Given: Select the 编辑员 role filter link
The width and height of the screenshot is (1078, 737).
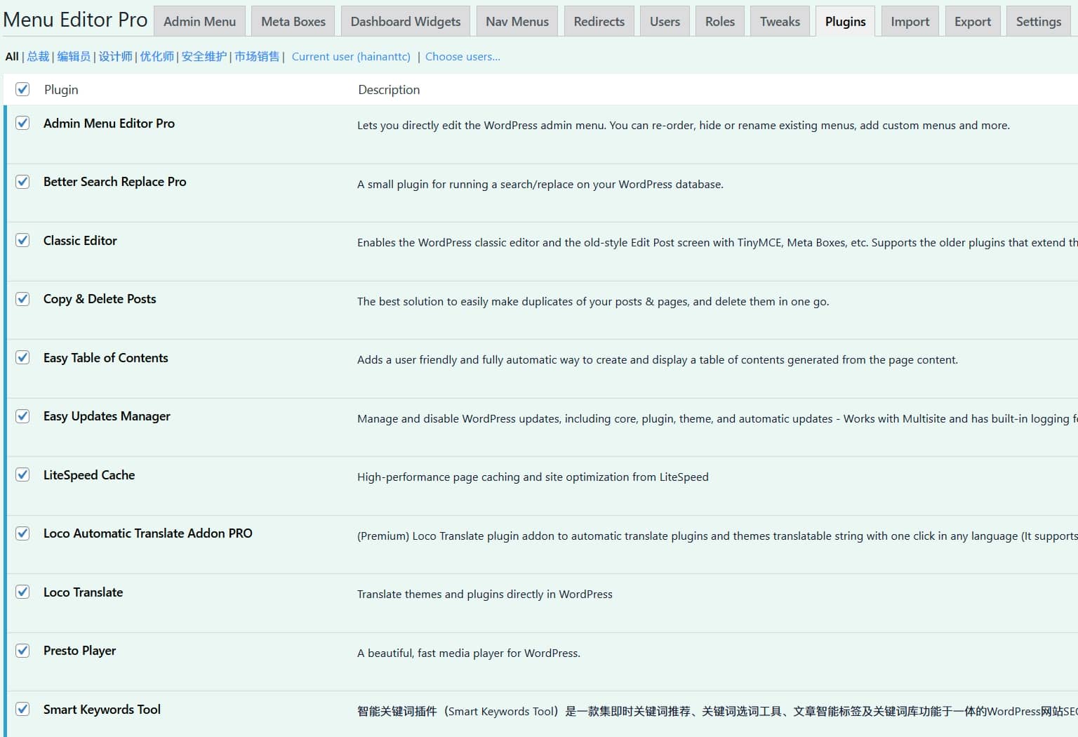Looking at the screenshot, I should (x=74, y=57).
